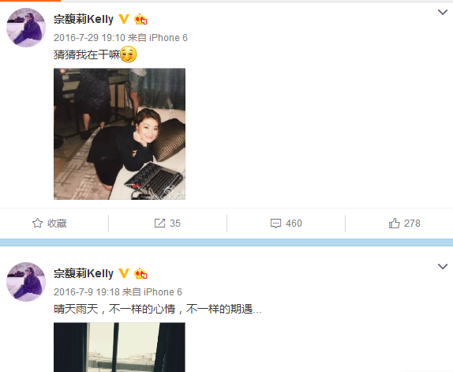Viewport: 453px width, 372px height.
Task: Open the 2016-7-29 19:10 post timestamp
Action: click(89, 38)
